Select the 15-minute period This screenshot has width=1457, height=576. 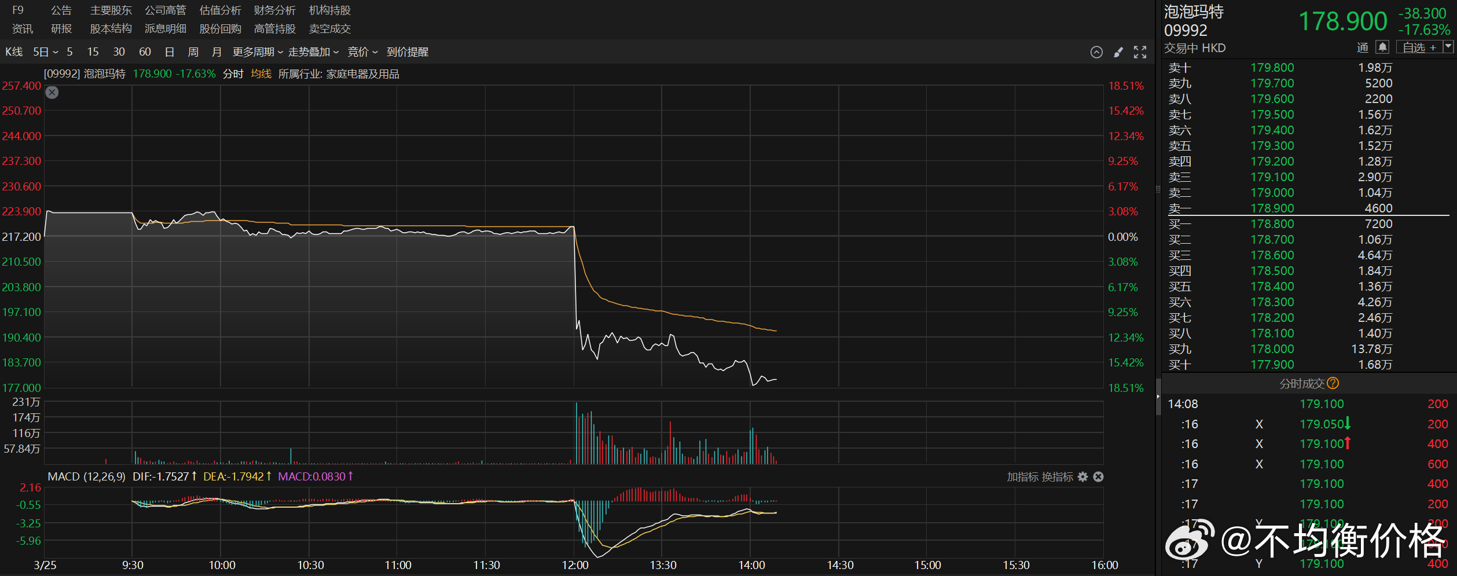(93, 52)
